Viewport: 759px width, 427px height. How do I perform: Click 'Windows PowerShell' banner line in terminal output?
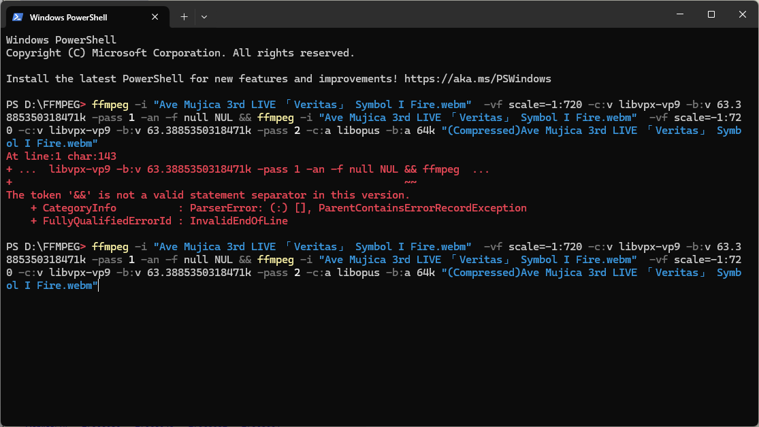tap(61, 40)
